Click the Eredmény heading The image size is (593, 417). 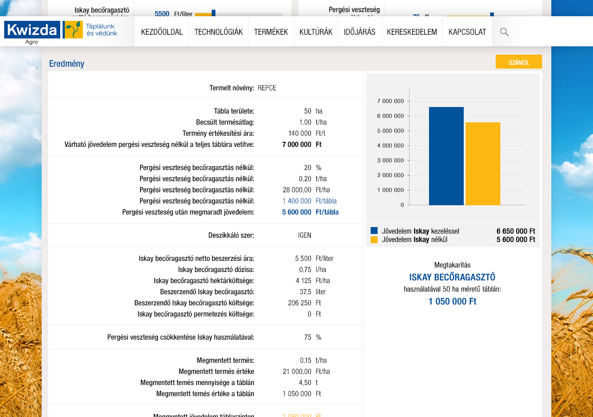pyautogui.click(x=67, y=64)
